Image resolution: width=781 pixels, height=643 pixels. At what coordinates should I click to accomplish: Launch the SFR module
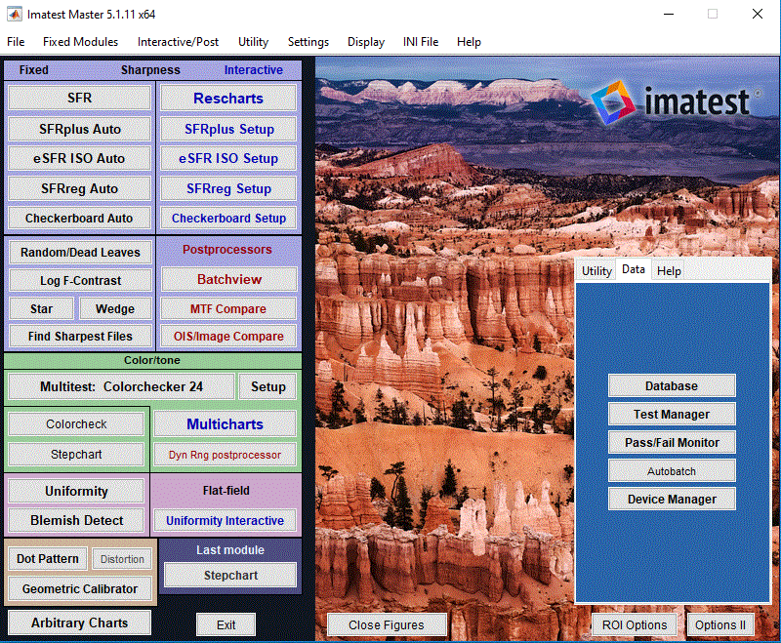(80, 99)
